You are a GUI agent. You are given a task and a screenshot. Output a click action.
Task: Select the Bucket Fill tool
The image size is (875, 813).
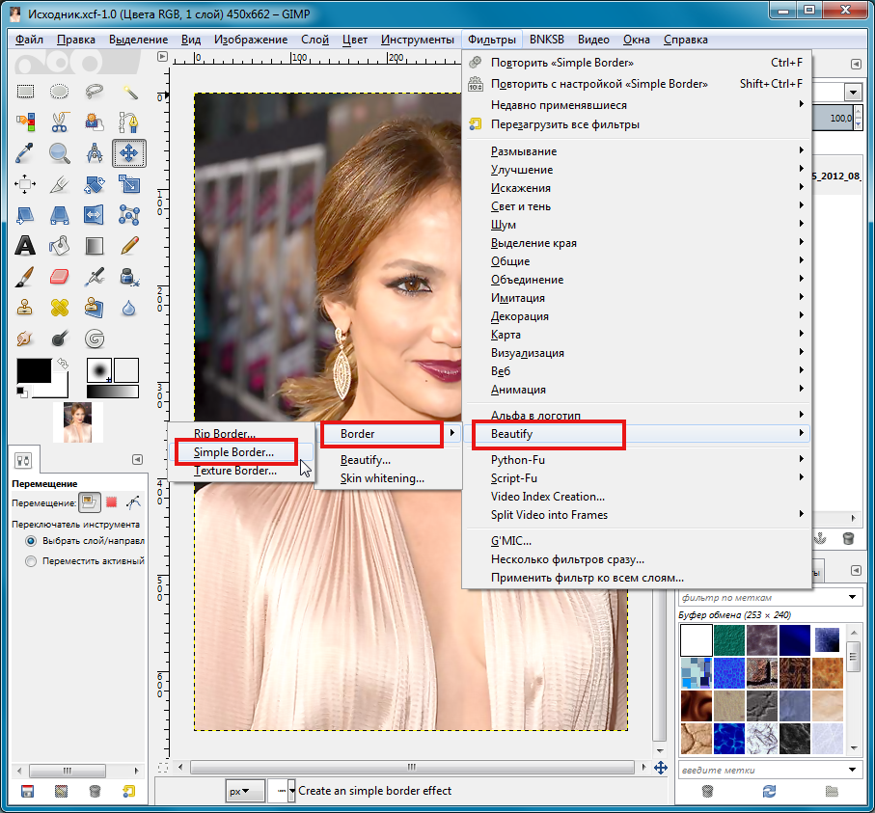(59, 246)
